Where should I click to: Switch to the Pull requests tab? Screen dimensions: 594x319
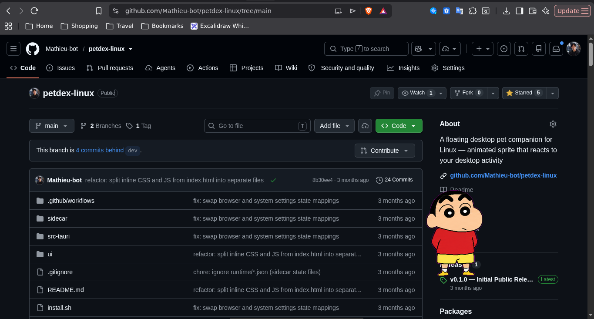click(x=110, y=68)
